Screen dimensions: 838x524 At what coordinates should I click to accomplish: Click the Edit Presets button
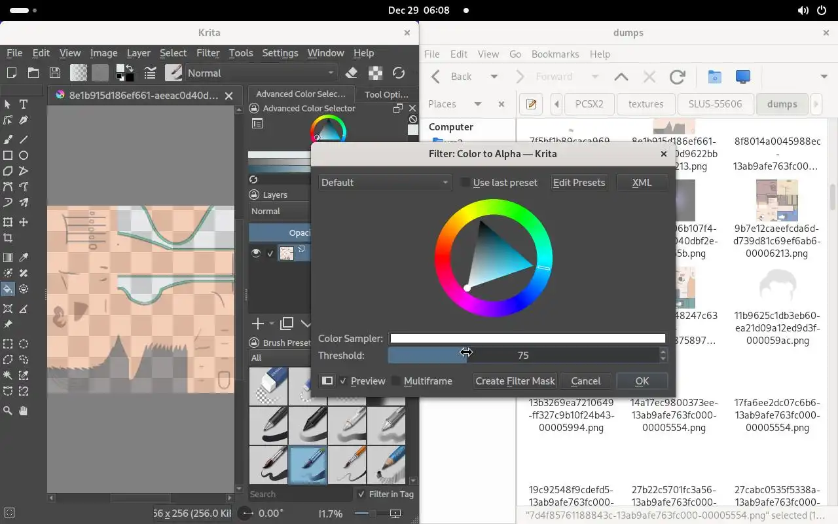[579, 183]
